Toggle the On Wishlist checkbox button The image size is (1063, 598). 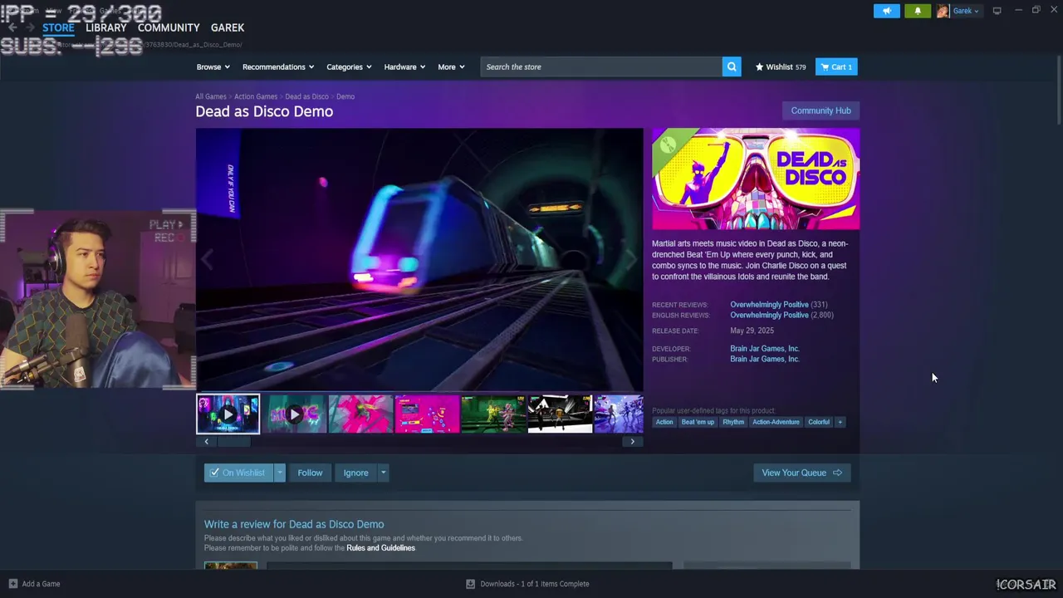click(238, 473)
